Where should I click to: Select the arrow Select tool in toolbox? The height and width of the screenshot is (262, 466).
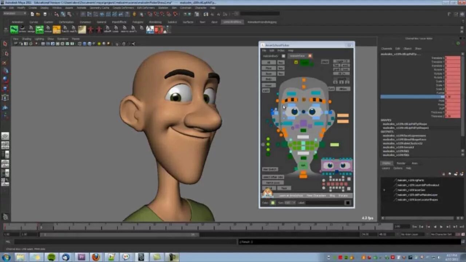pos(5,44)
